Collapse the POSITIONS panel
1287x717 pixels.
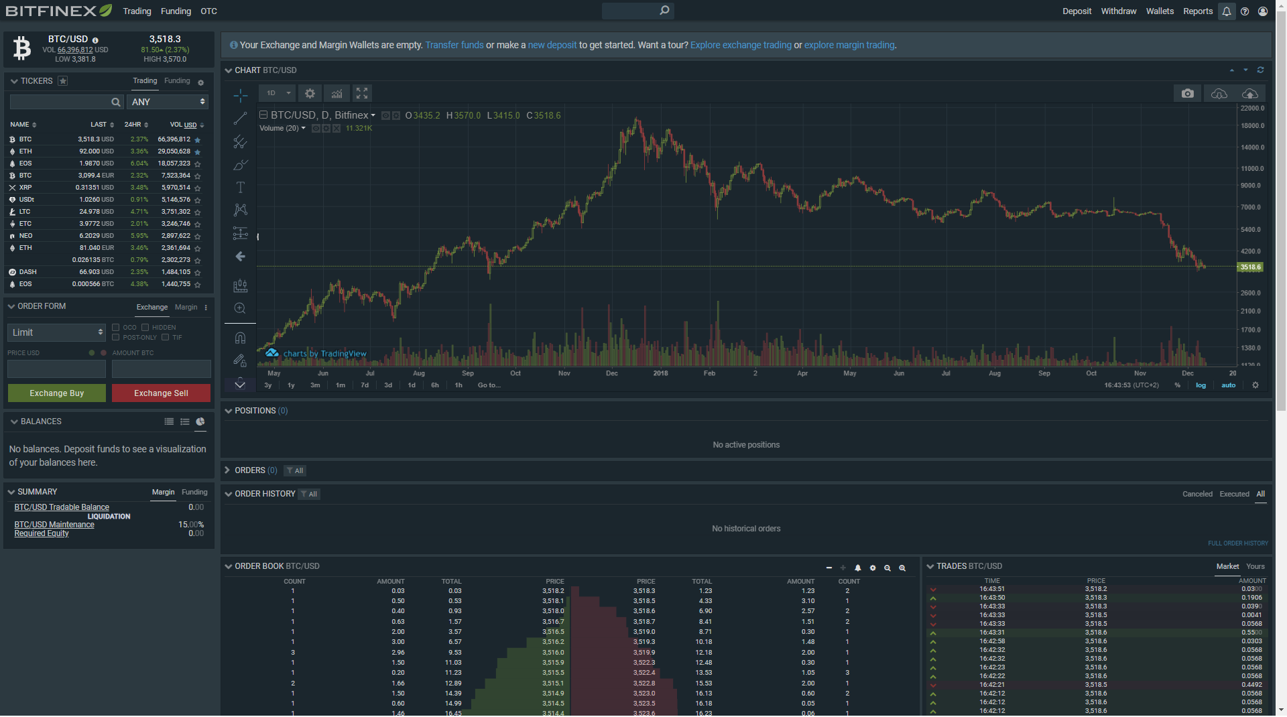click(x=229, y=411)
